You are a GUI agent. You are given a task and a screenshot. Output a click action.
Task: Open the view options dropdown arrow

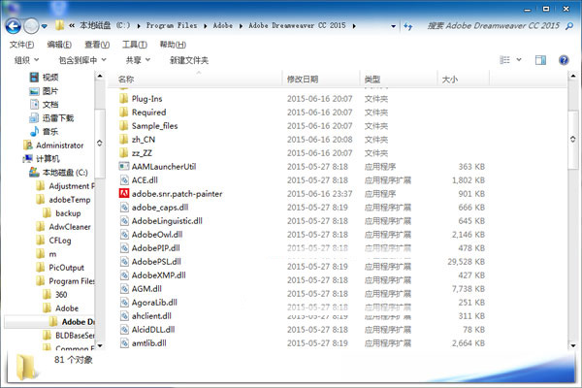click(x=519, y=60)
